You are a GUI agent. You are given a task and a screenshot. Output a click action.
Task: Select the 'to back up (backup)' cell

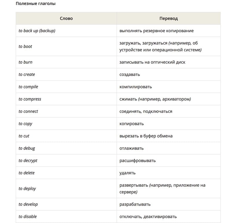66,31
